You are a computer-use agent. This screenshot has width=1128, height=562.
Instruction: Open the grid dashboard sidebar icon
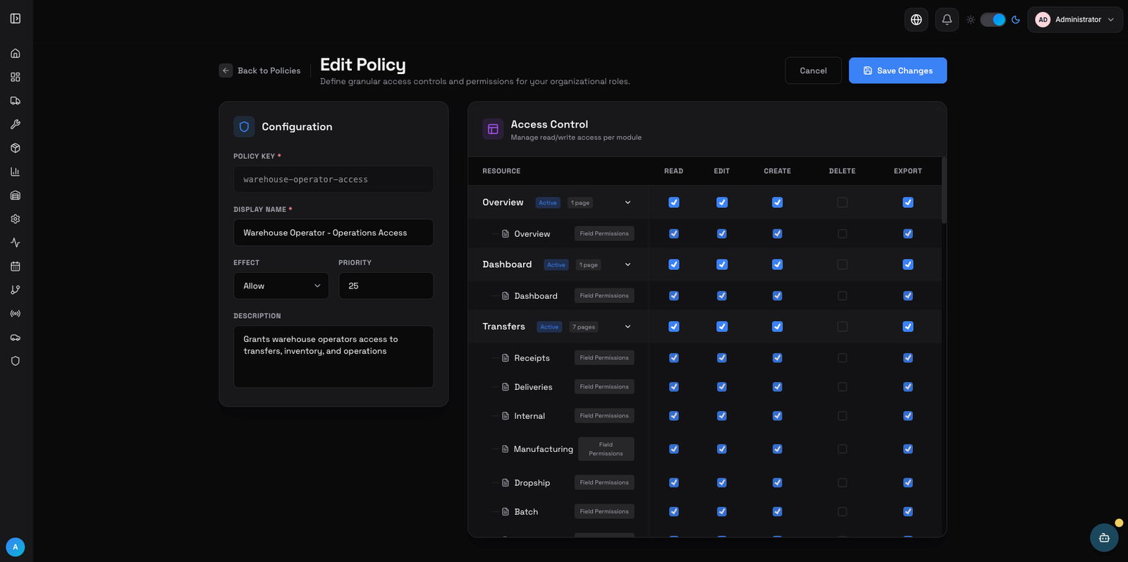click(16, 77)
